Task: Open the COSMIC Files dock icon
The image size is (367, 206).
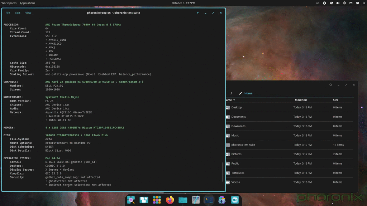Action: pos(183,200)
